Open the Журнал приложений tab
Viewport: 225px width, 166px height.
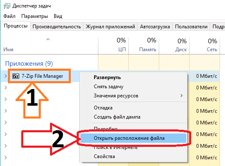[110, 27]
